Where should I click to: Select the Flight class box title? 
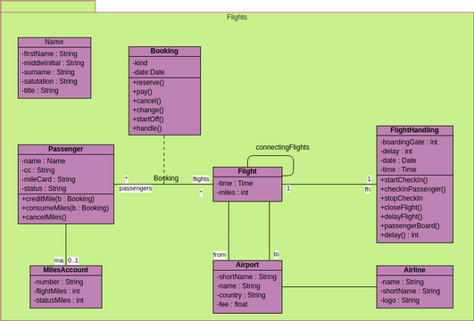247,171
